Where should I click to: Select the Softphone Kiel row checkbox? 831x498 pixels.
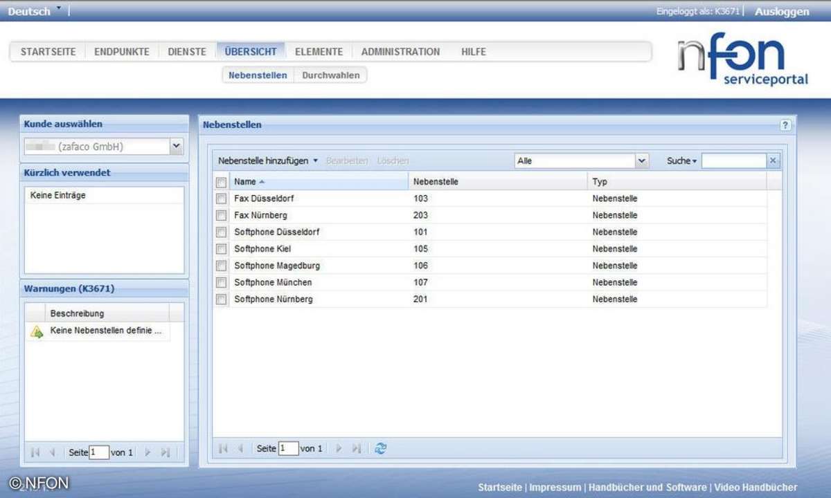(x=221, y=249)
